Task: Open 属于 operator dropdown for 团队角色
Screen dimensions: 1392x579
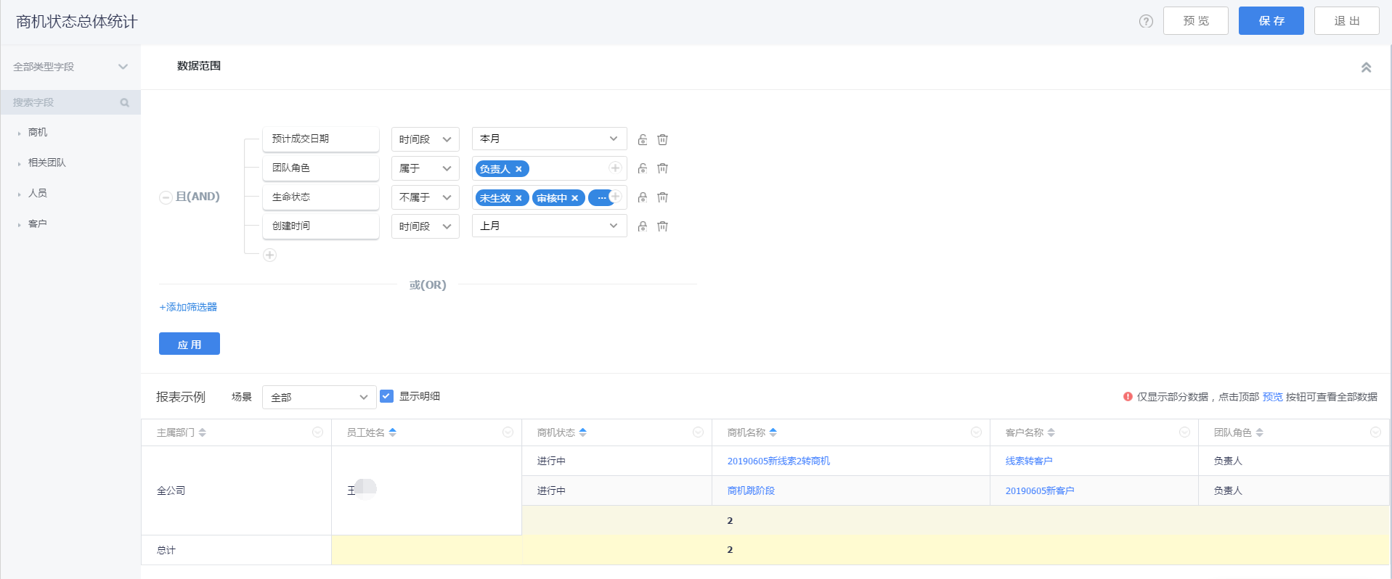Action: (x=425, y=168)
